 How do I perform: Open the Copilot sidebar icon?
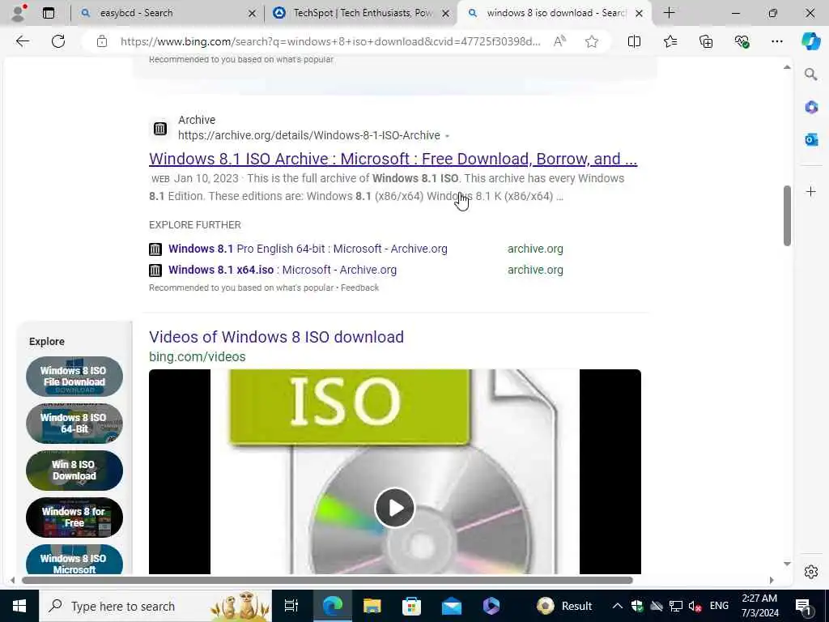pyautogui.click(x=811, y=41)
